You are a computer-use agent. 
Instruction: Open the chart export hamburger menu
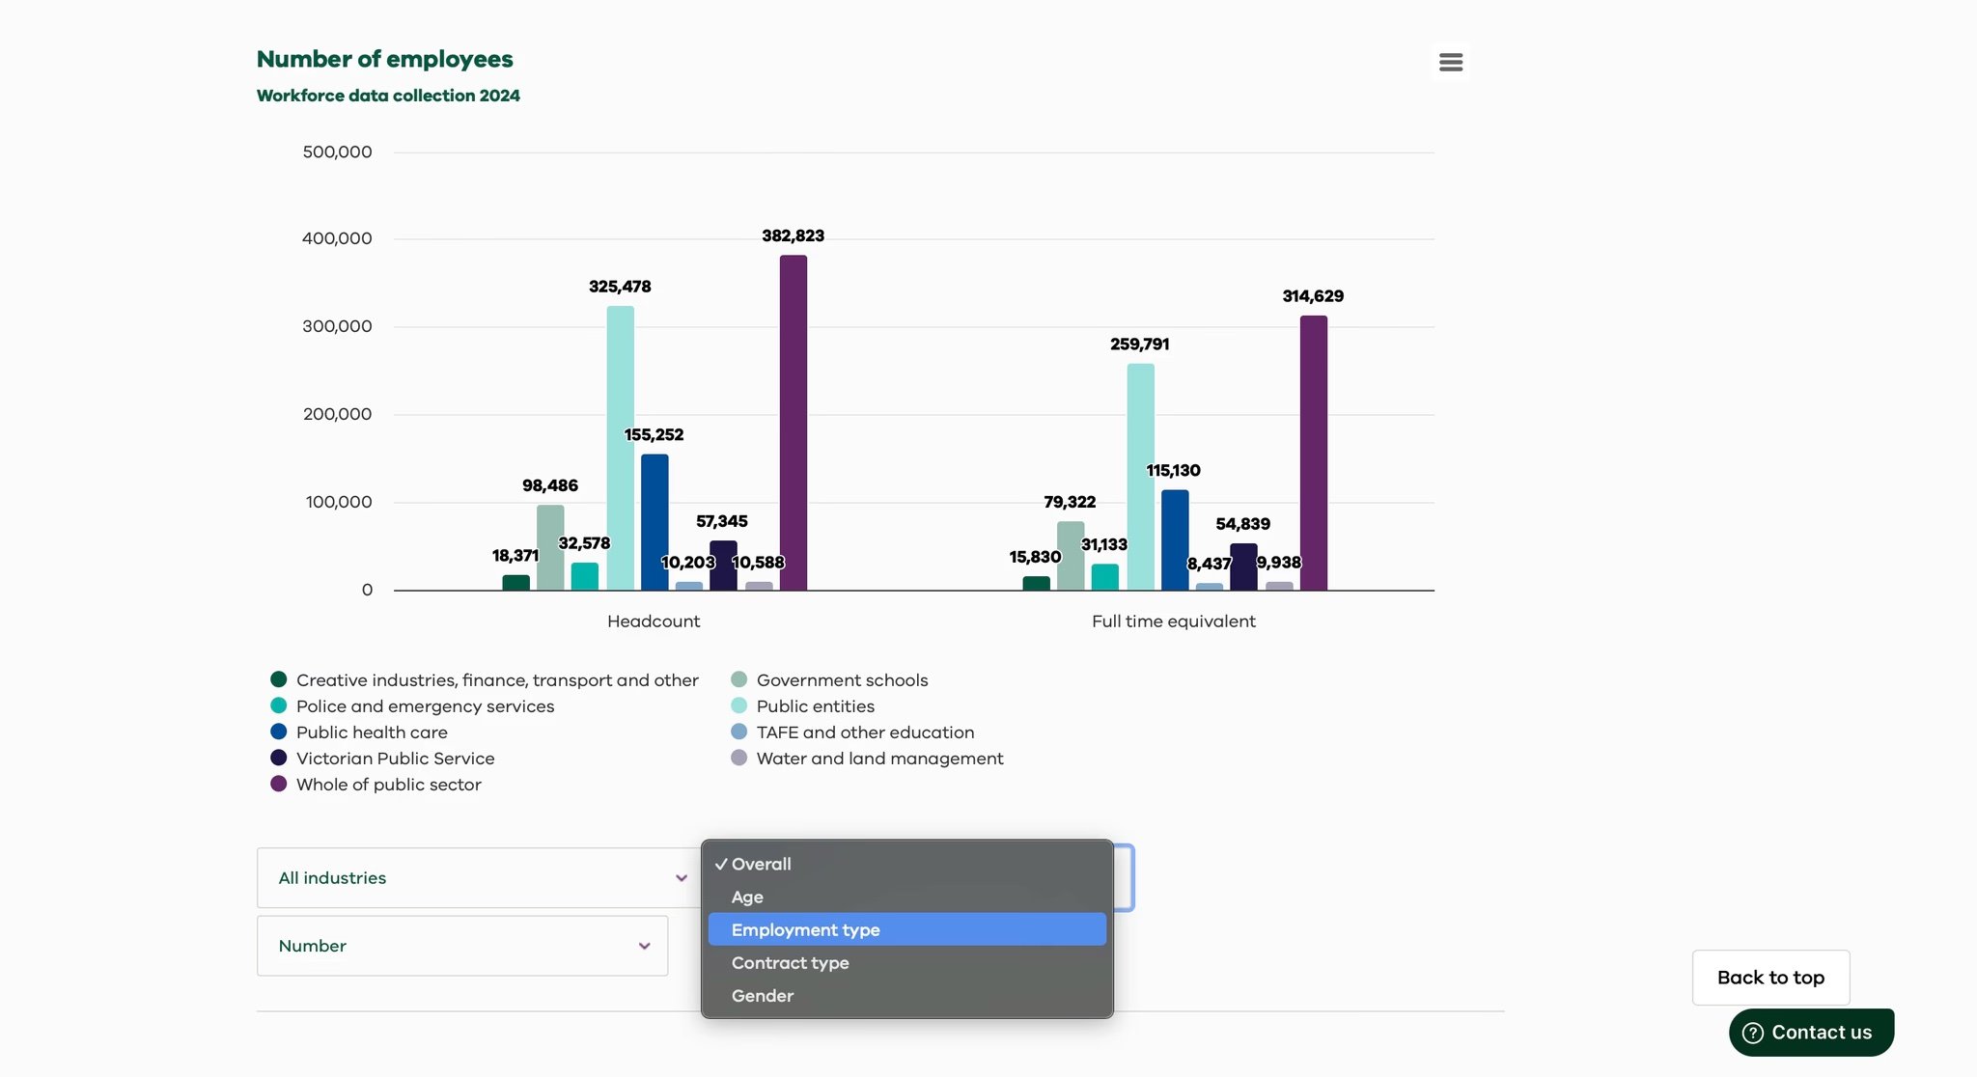coord(1450,62)
